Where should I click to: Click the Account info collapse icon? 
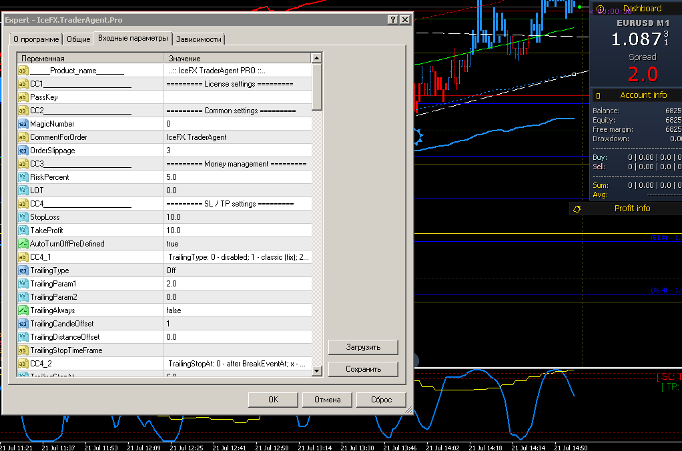[598, 95]
